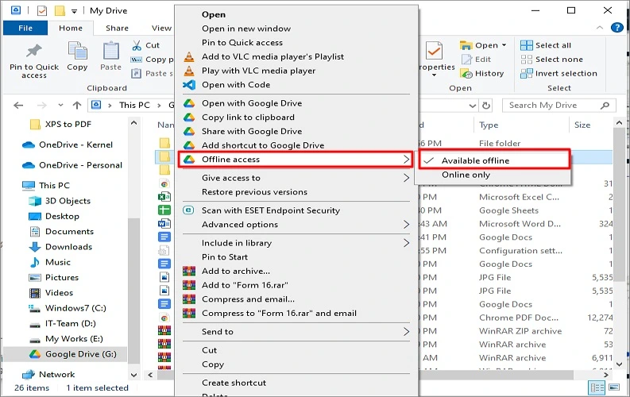
Task: Switch to large icons view icon
Action: coord(614,387)
